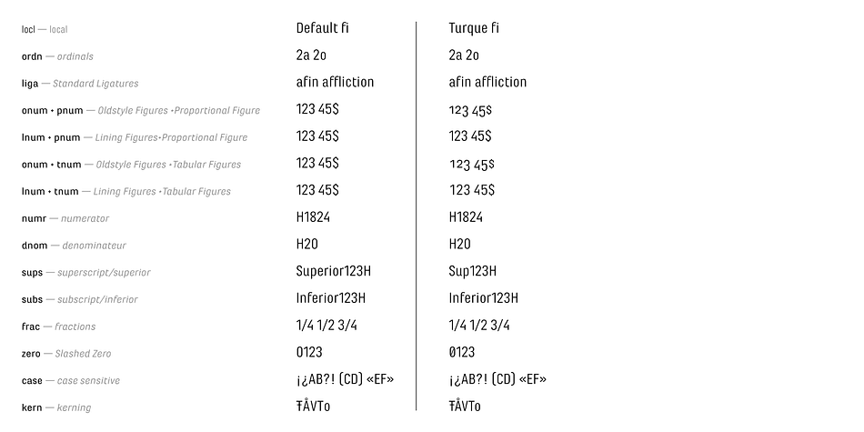The width and height of the screenshot is (864, 432).
Task: Click the 'Superior123H' default sample
Action: (334, 271)
